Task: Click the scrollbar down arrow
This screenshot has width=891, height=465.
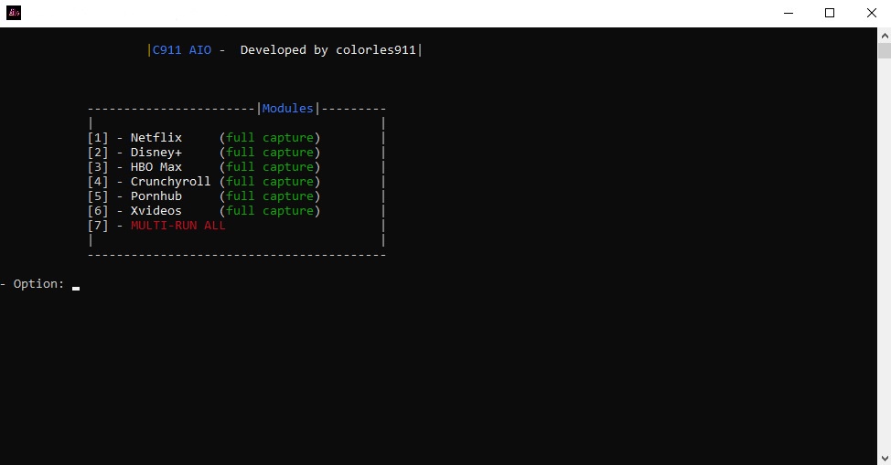Action: click(x=885, y=458)
